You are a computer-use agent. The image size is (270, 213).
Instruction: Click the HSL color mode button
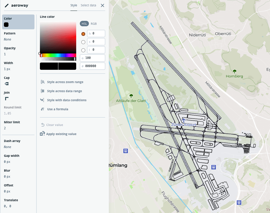(x=84, y=24)
